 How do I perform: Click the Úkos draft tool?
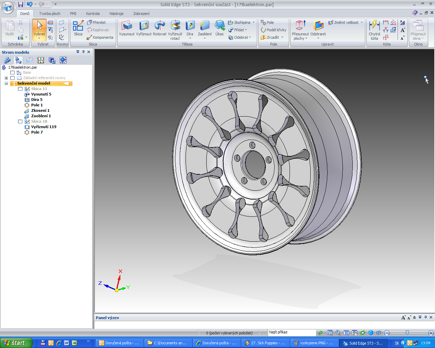[220, 28]
